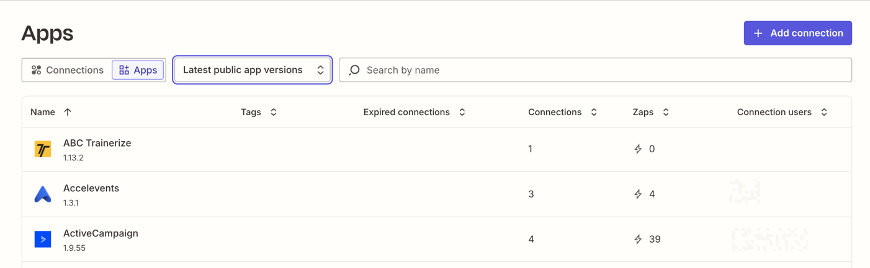The image size is (870, 268).
Task: Click the ABC Trainerize app logo
Action: (43, 149)
